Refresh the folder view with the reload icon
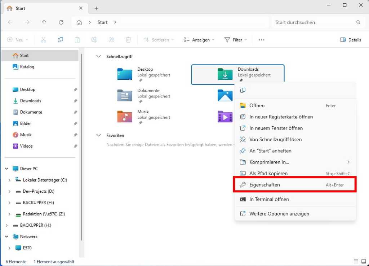Viewport: 369px width, 266px height. [x=61, y=22]
